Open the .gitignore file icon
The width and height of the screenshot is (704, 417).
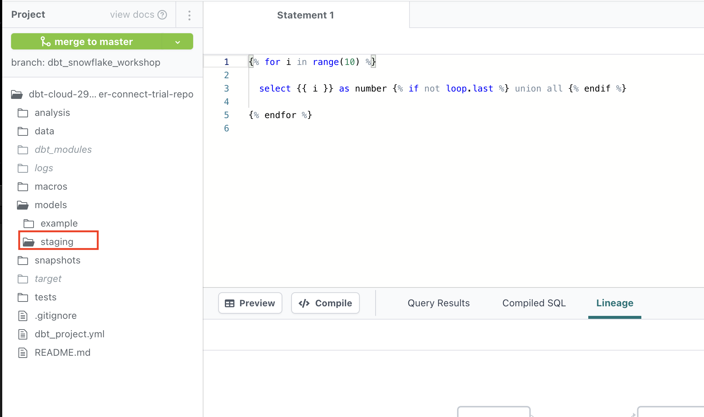(x=23, y=316)
